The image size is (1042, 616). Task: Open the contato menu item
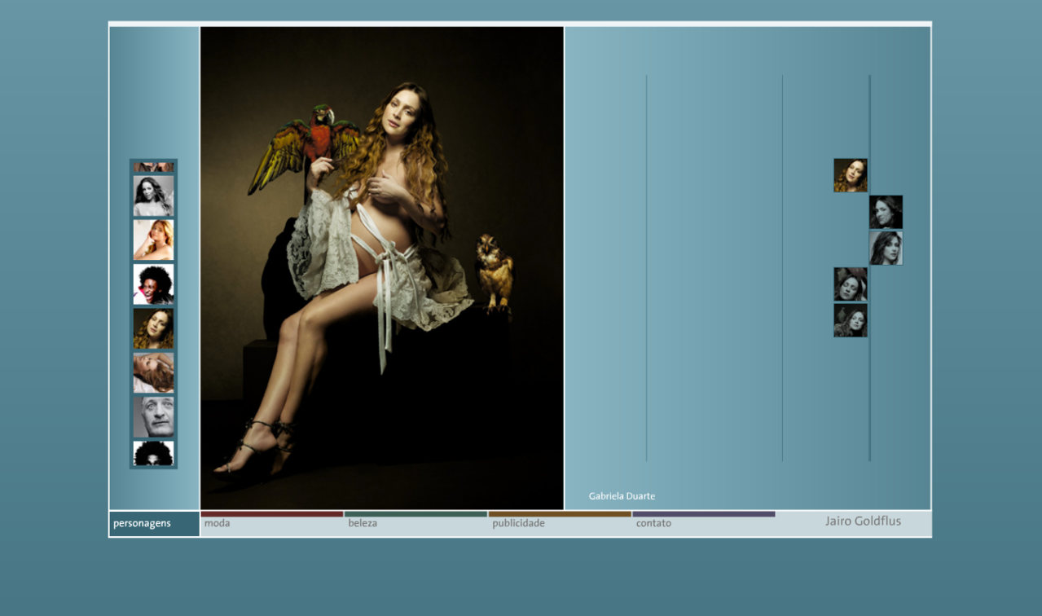[x=703, y=523]
